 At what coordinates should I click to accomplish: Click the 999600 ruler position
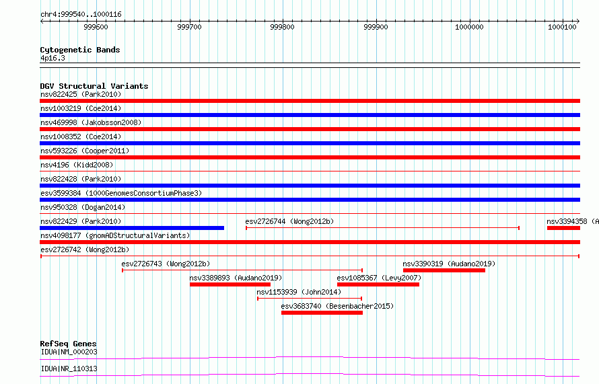[96, 27]
